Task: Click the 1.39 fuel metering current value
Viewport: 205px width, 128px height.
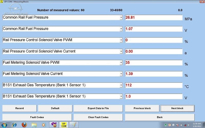Action: click(x=154, y=74)
